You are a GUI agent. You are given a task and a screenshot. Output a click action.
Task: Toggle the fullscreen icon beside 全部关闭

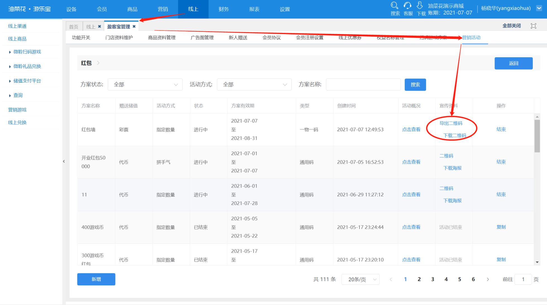click(533, 26)
